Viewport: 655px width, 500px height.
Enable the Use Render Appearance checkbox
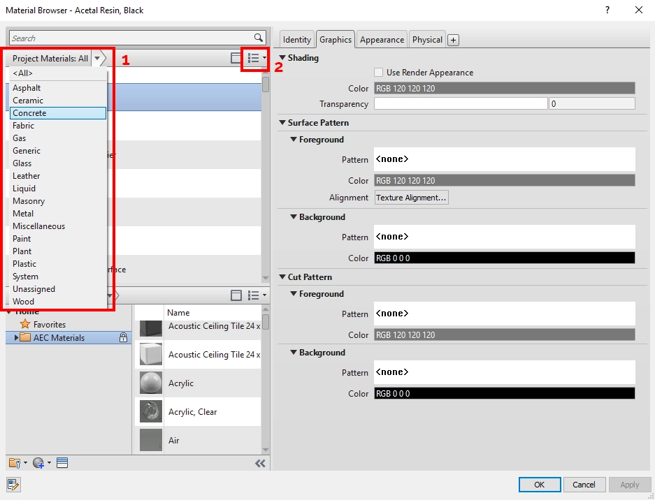click(377, 72)
